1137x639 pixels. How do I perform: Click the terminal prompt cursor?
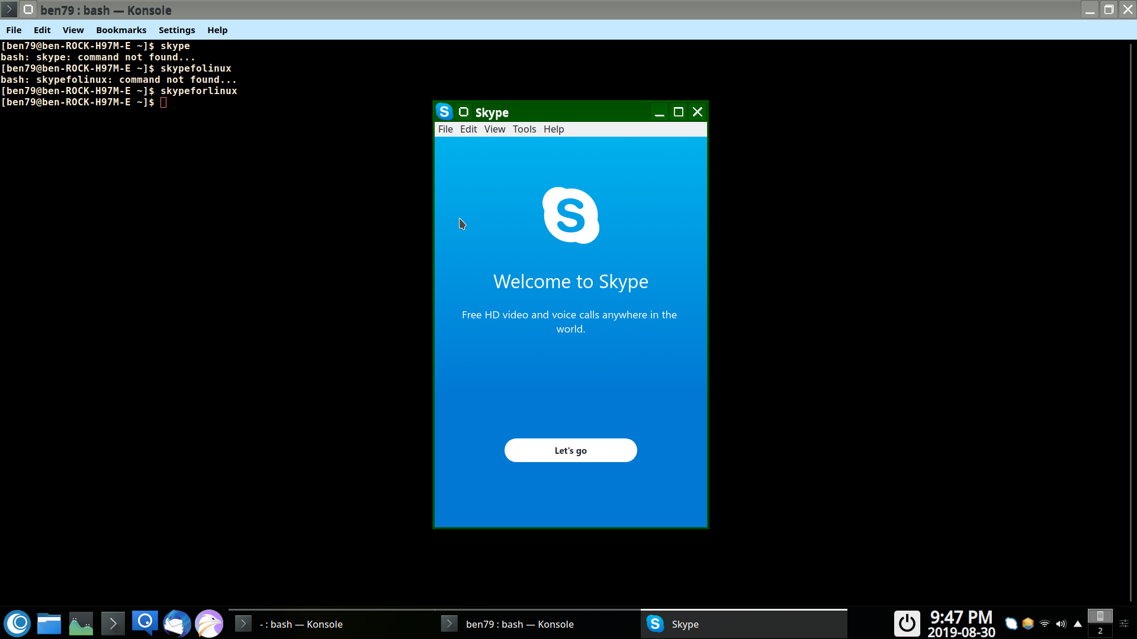pos(163,102)
